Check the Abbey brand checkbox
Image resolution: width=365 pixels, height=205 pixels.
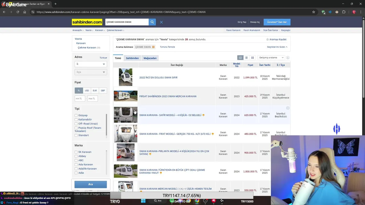[76, 156]
